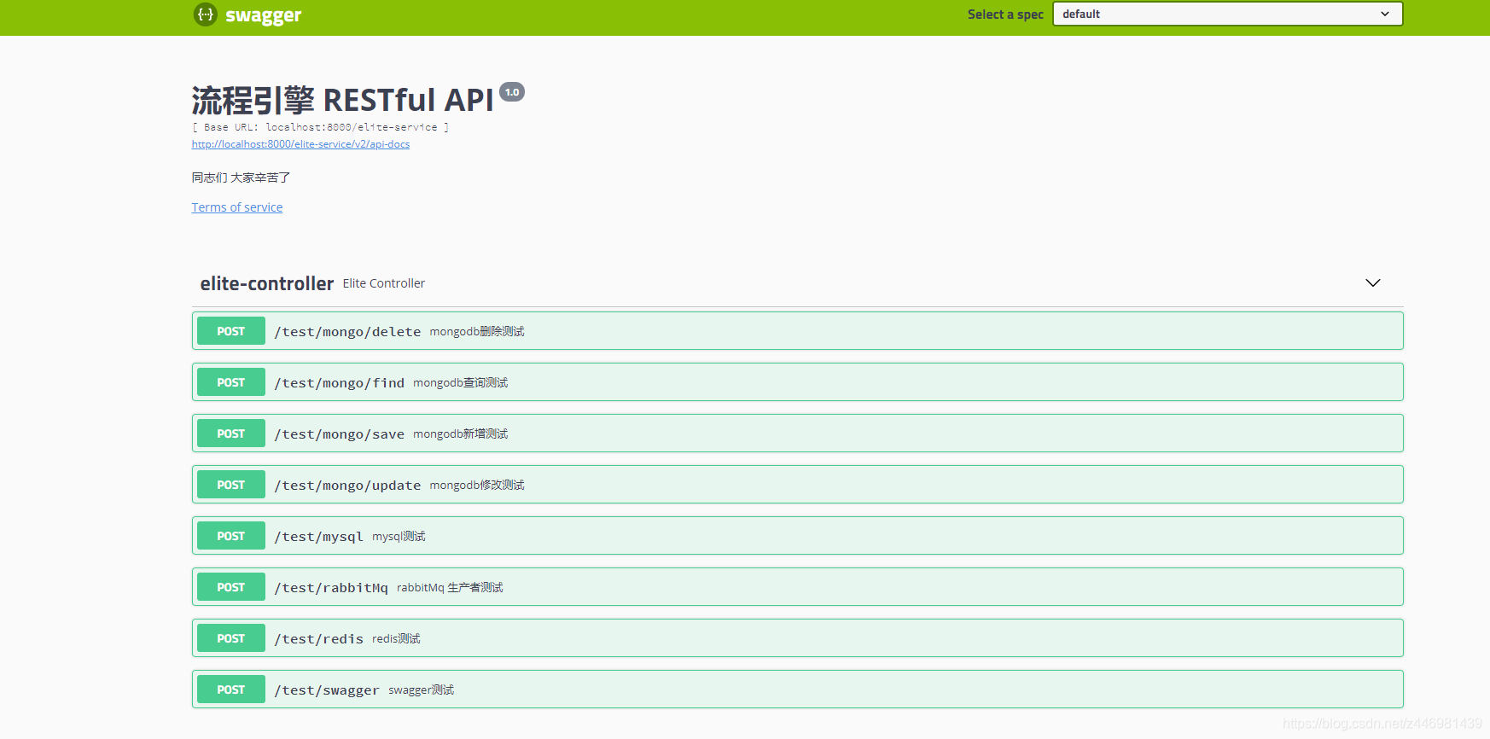Click the elite-controller heading

[x=267, y=283]
